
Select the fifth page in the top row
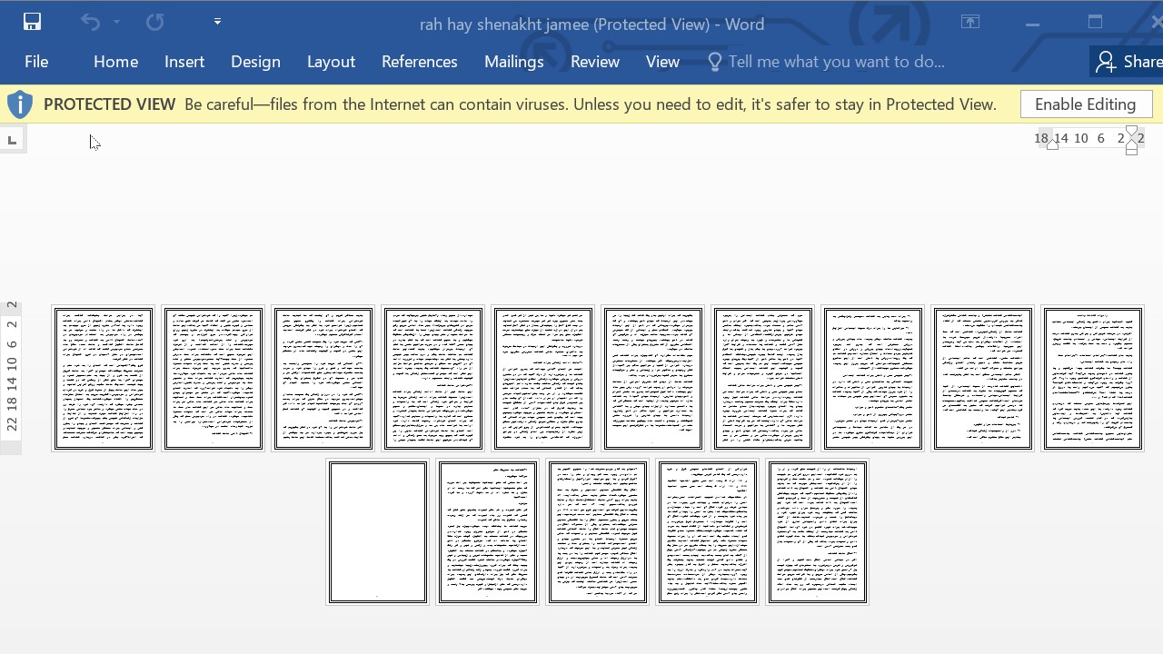click(x=543, y=379)
